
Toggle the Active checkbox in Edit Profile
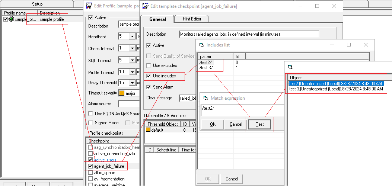pos(91,17)
